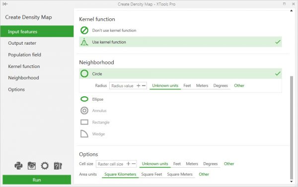Click the Ellipse neighborhood icon
The width and height of the screenshot is (298, 187).
click(84, 99)
